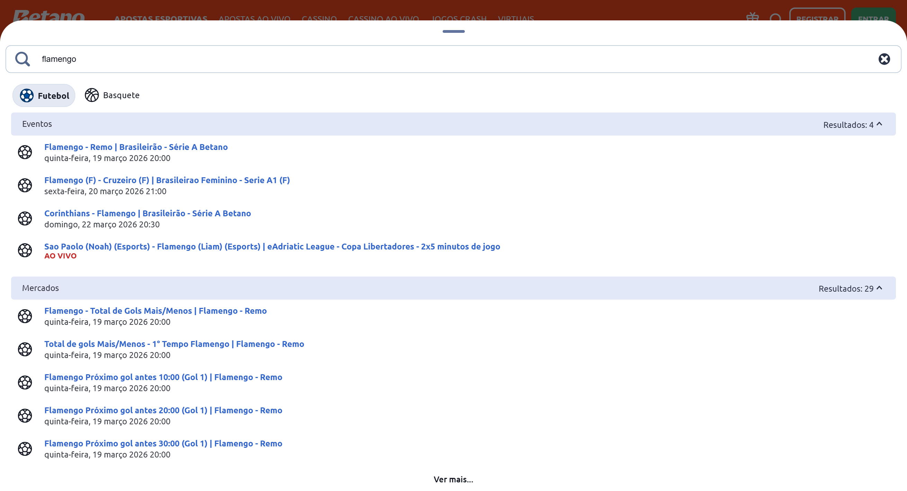The width and height of the screenshot is (907, 491).
Task: Click soccer ball icon beside Próximo gol antes 10:00
Action: 25,383
